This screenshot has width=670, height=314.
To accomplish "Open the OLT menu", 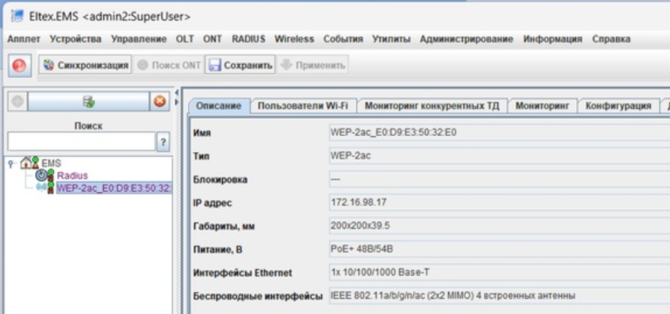I will [185, 39].
